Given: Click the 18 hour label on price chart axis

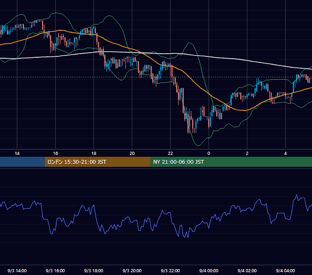Looking at the screenshot, I should pyautogui.click(x=94, y=154).
